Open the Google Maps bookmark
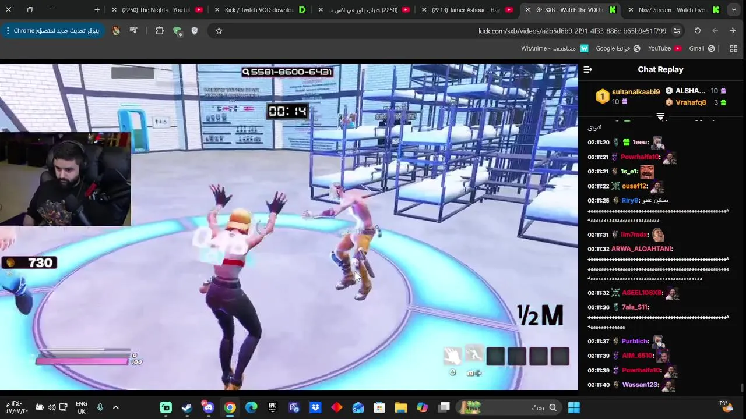 (618, 49)
